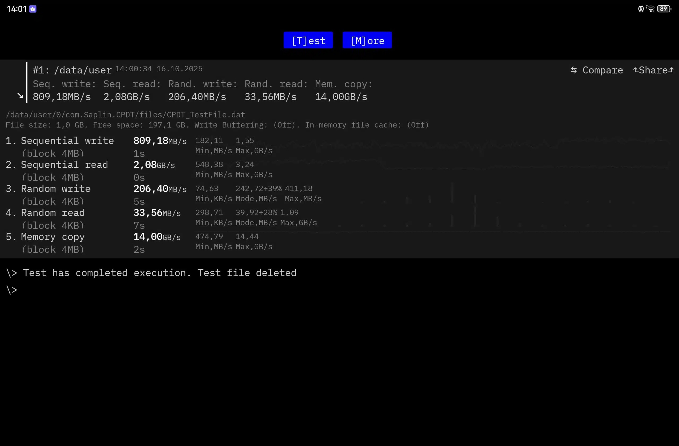Tap the Share link
The width and height of the screenshot is (679, 446).
pyautogui.click(x=653, y=70)
